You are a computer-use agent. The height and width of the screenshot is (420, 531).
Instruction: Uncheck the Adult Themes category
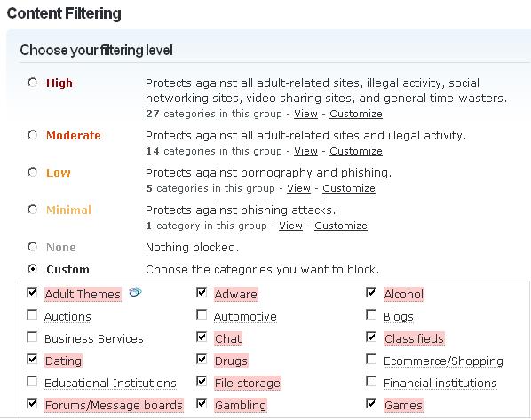(x=32, y=292)
